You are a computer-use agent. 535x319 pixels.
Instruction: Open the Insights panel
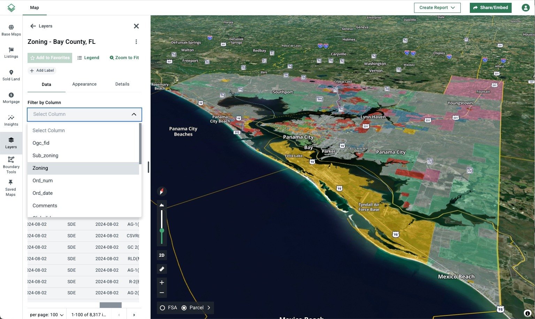11,120
